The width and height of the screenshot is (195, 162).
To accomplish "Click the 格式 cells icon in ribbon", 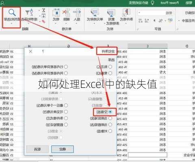I will [56, 13].
